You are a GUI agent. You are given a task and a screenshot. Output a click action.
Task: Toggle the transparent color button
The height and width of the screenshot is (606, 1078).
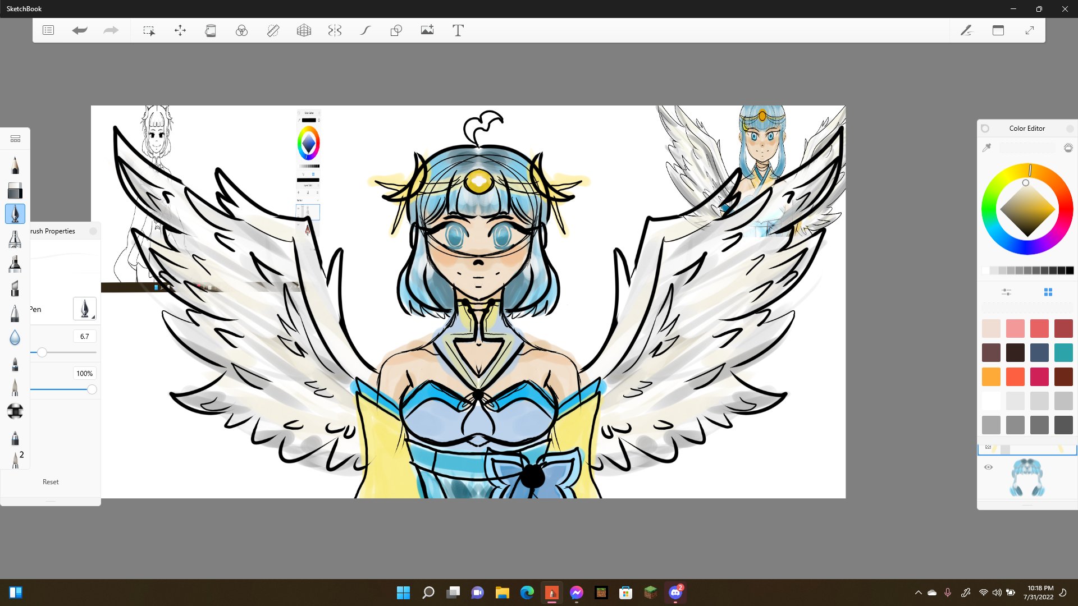[x=1068, y=148]
